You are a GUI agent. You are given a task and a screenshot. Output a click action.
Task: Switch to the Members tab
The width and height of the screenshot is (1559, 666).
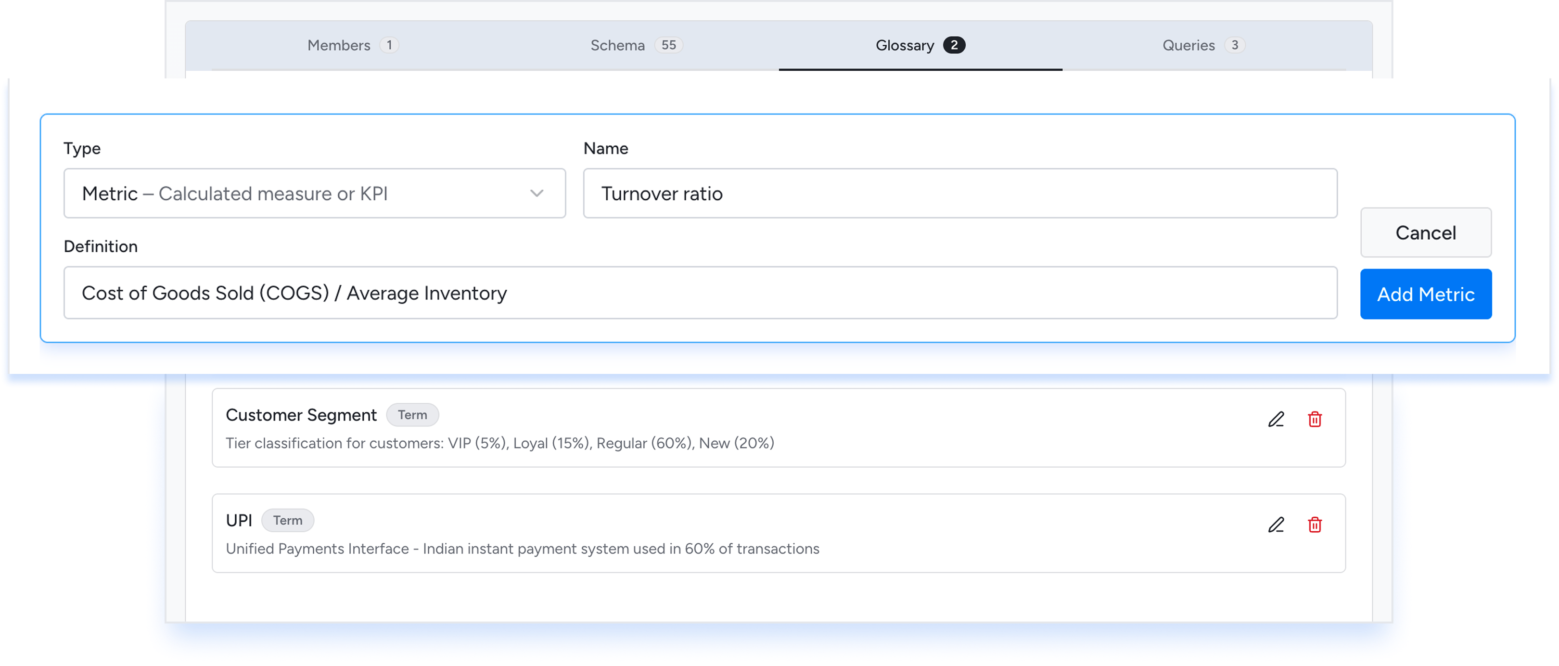point(339,45)
